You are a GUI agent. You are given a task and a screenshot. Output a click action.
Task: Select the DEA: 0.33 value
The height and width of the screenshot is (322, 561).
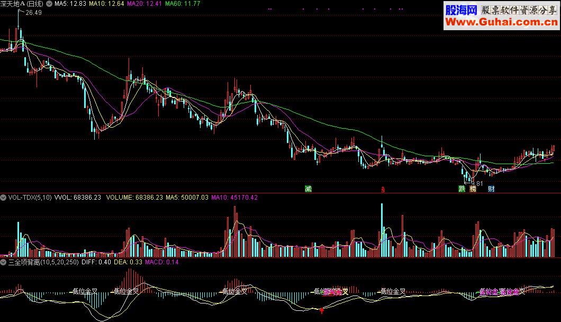[x=128, y=262]
